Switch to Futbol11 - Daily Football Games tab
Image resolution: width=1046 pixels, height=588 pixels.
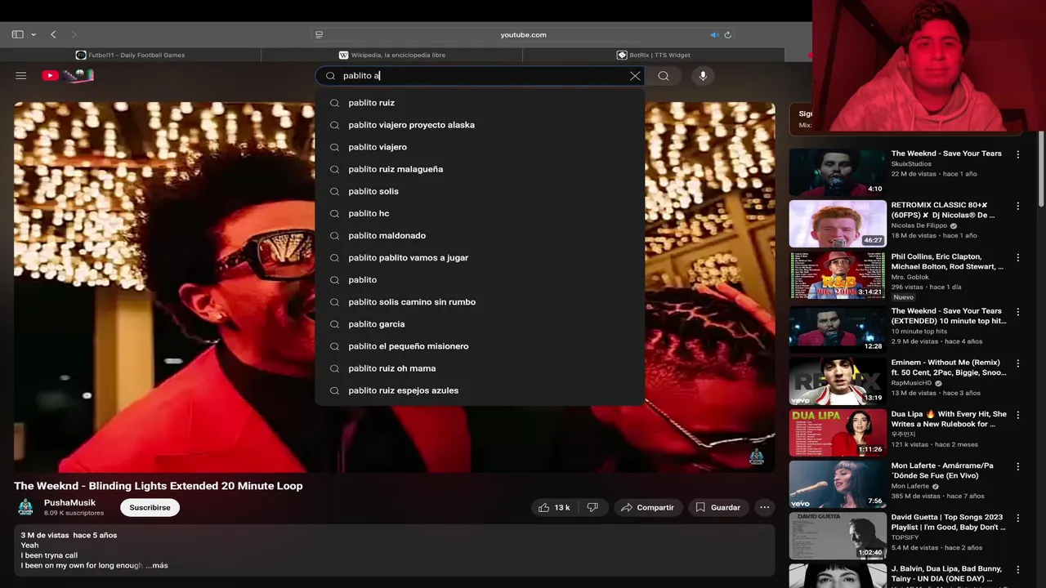(x=131, y=55)
